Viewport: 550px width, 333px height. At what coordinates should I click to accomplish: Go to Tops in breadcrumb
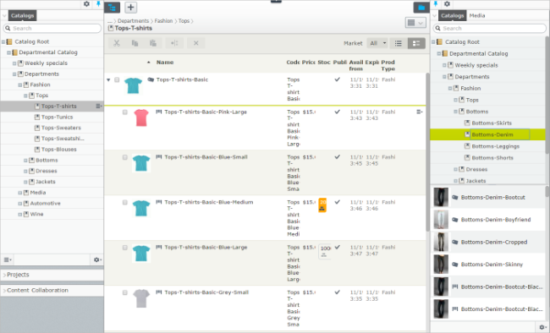coord(184,20)
